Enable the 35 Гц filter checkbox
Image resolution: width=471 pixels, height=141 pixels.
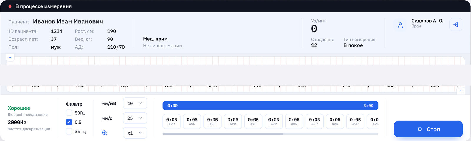69,131
